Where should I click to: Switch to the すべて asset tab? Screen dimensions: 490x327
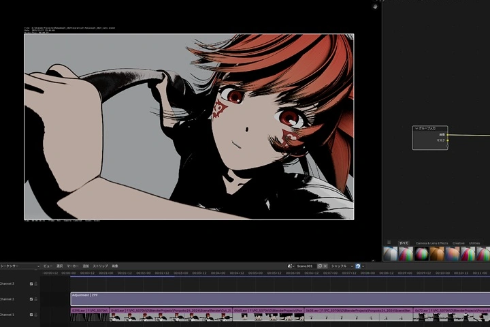click(x=404, y=243)
